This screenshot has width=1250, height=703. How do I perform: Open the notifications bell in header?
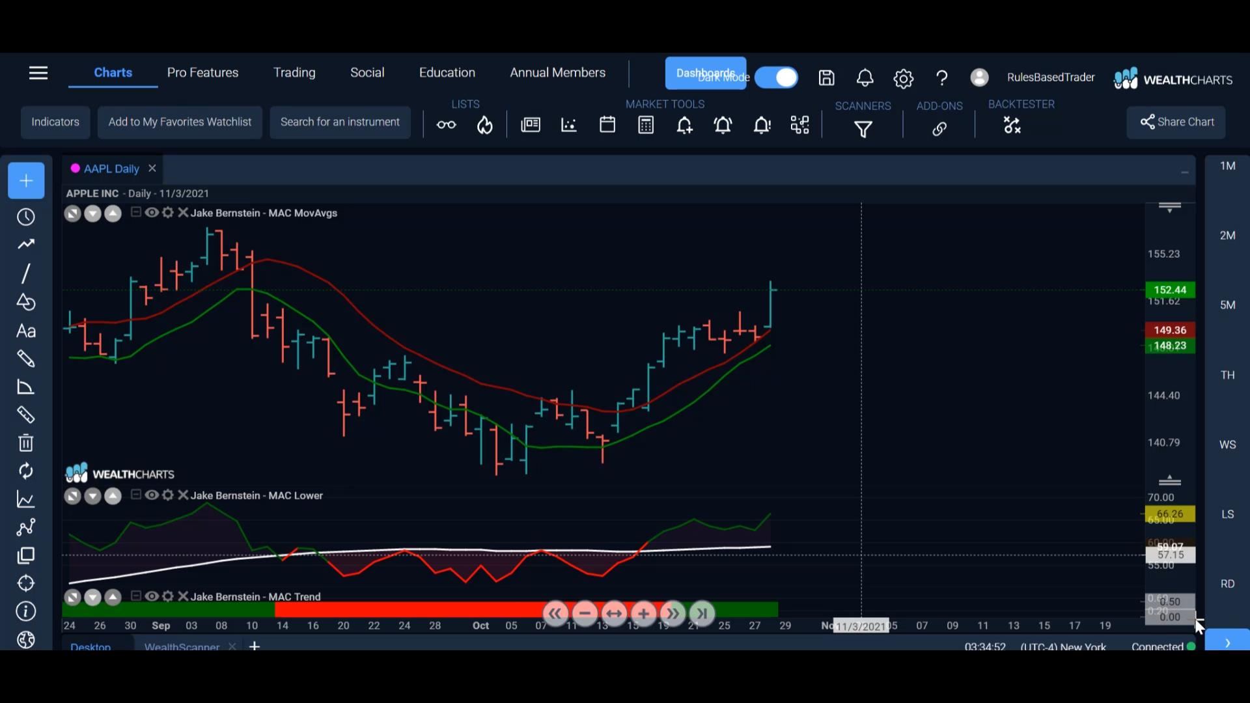tap(865, 78)
